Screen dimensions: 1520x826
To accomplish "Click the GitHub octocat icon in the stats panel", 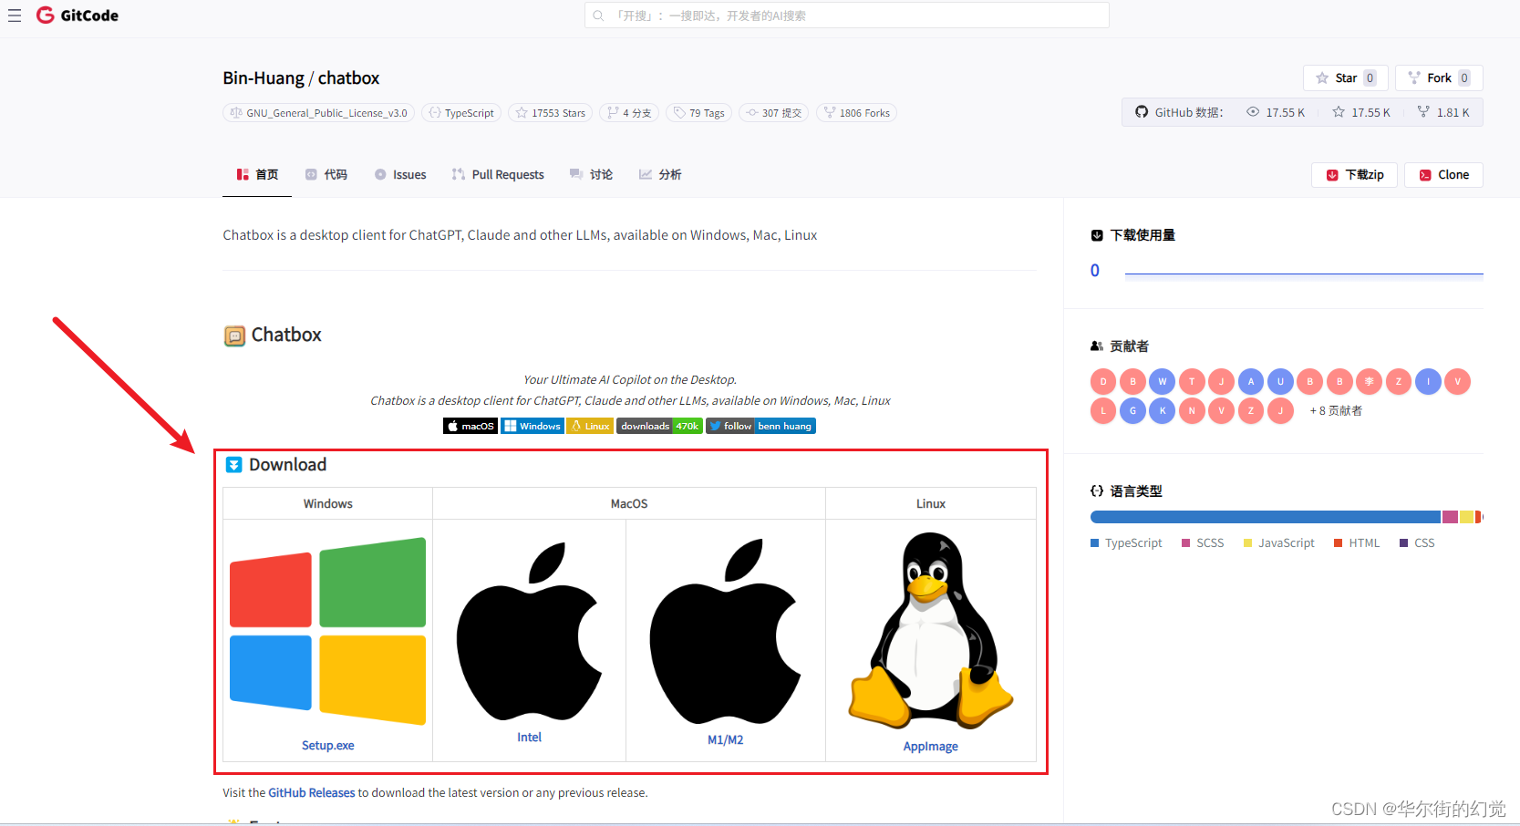I will 1142,112.
